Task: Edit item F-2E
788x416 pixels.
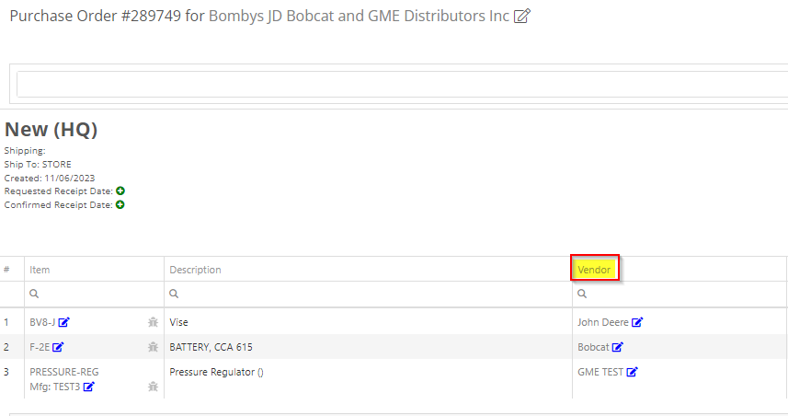Action: pyautogui.click(x=58, y=347)
